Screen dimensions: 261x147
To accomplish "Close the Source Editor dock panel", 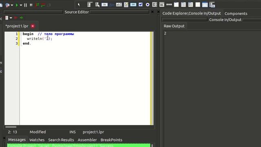I will pos(152,12).
